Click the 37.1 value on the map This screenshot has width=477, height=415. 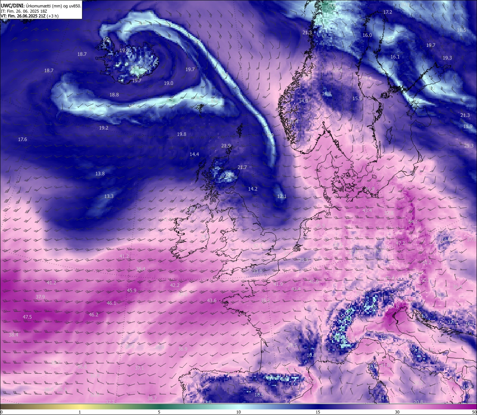point(139,368)
